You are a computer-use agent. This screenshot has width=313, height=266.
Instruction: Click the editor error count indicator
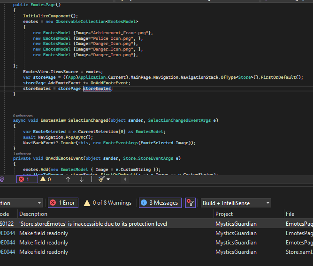pos(27,179)
